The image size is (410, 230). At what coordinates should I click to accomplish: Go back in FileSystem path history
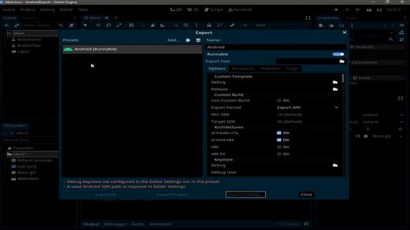pos(5,133)
